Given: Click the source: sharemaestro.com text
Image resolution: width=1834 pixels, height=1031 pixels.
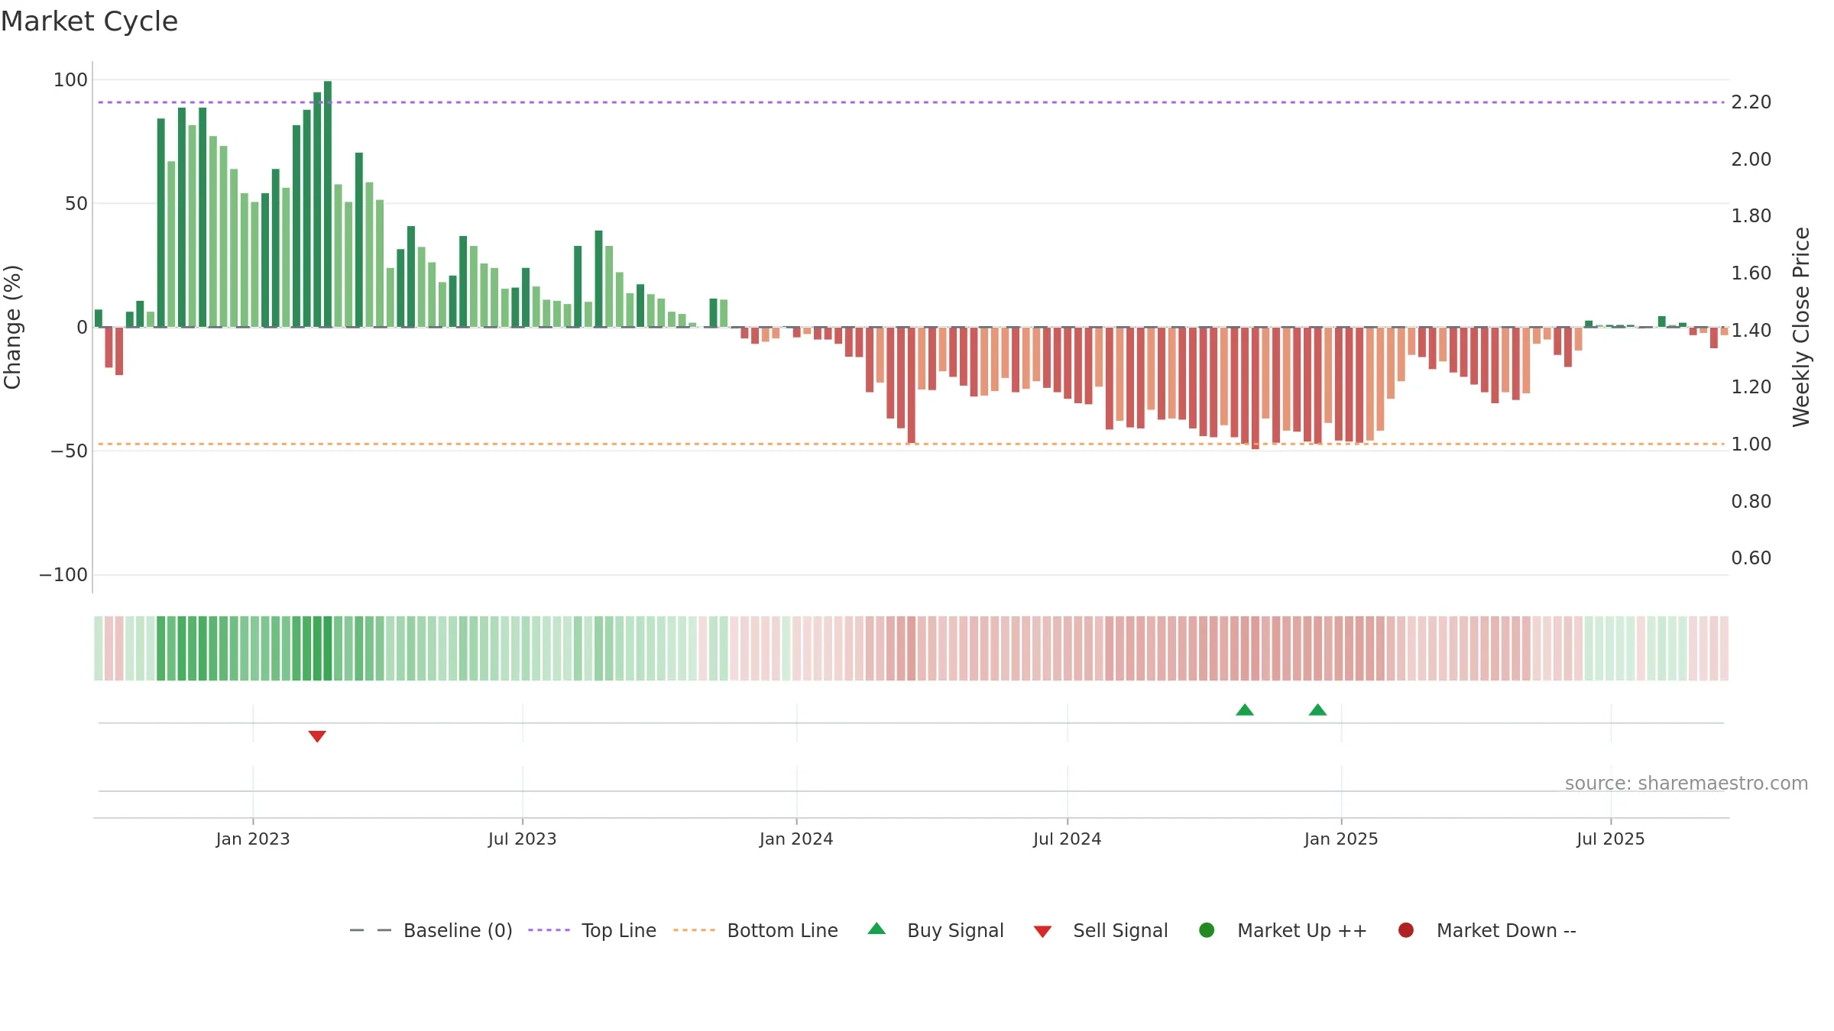Looking at the screenshot, I should click(x=1687, y=783).
